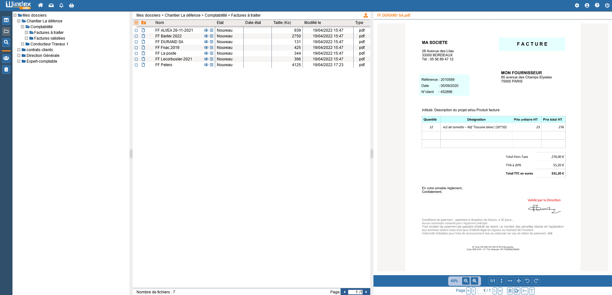Add text annotation with T icon

pyautogui.click(x=532, y=291)
